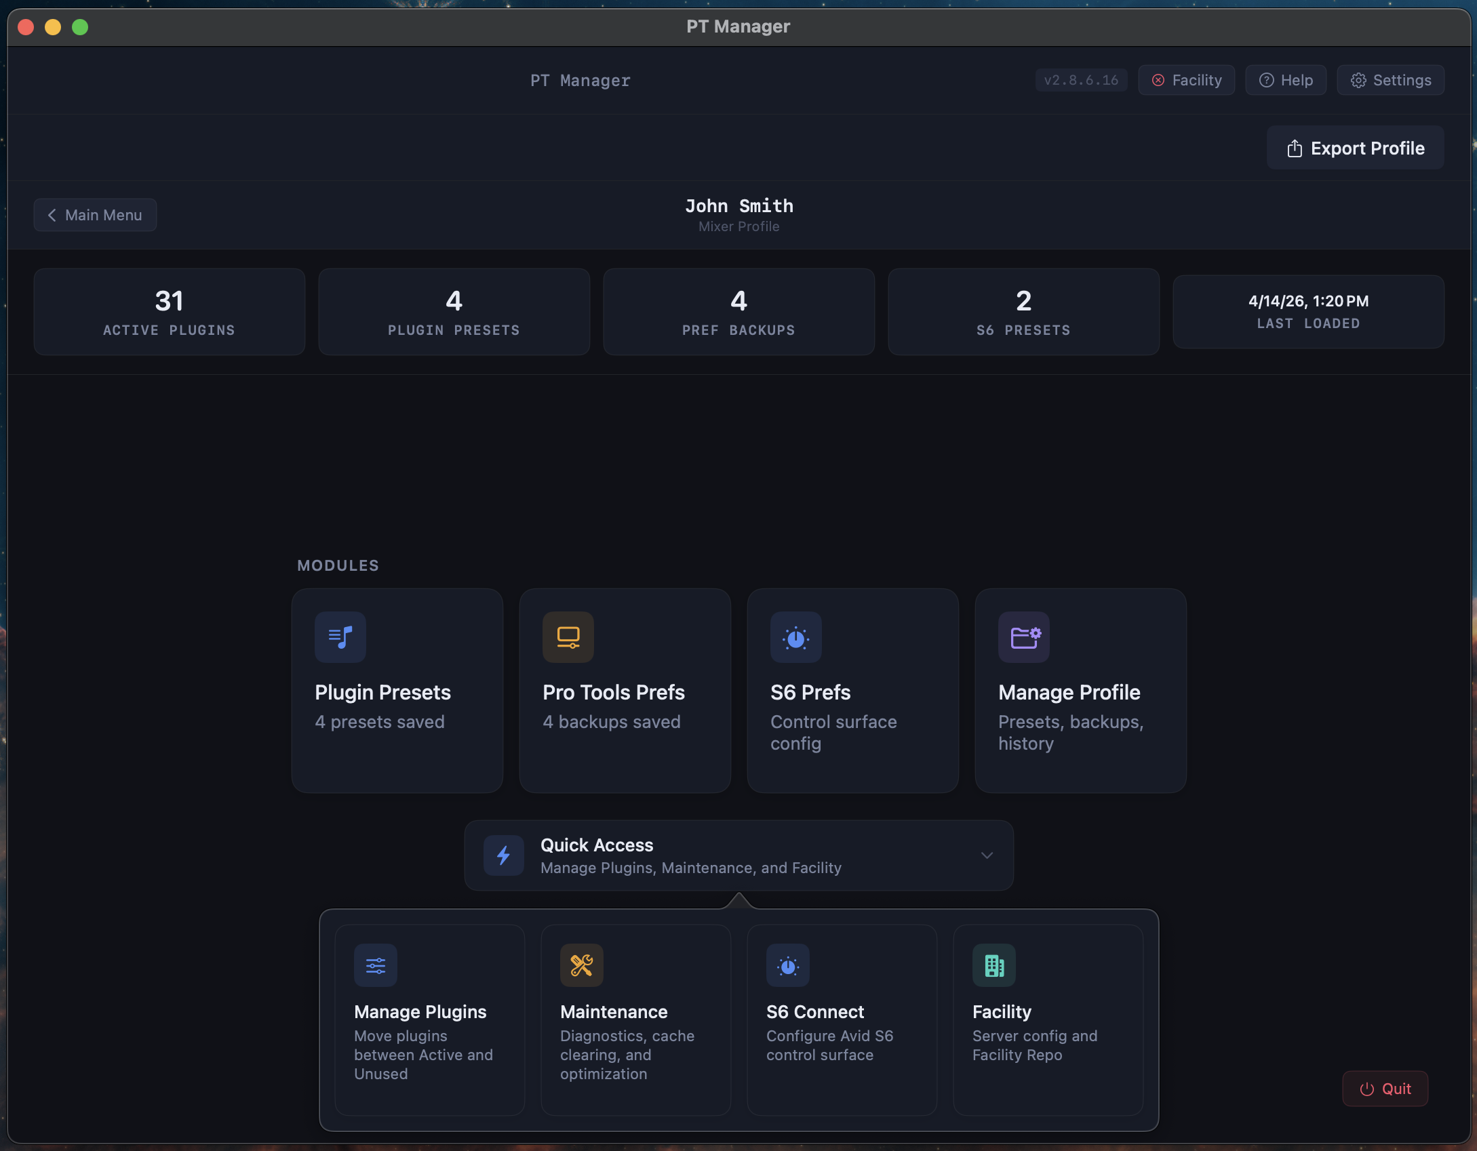This screenshot has width=1477, height=1151.
Task: Click the 4 Plugin Presets stat card
Action: (454, 312)
